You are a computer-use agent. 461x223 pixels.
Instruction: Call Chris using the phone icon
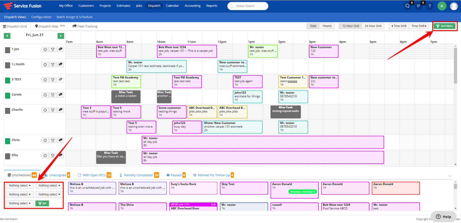53,140
